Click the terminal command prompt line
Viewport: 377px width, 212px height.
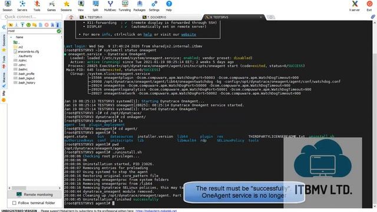pyautogui.click(x=89, y=203)
